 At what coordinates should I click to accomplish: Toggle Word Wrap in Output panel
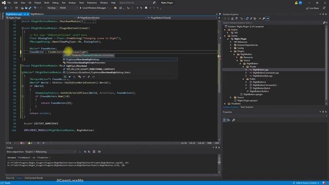99,152
